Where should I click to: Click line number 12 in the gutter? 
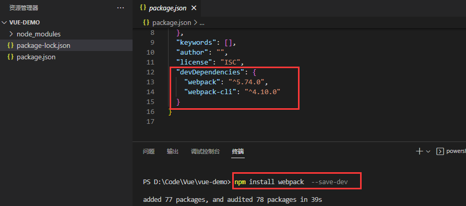151,72
